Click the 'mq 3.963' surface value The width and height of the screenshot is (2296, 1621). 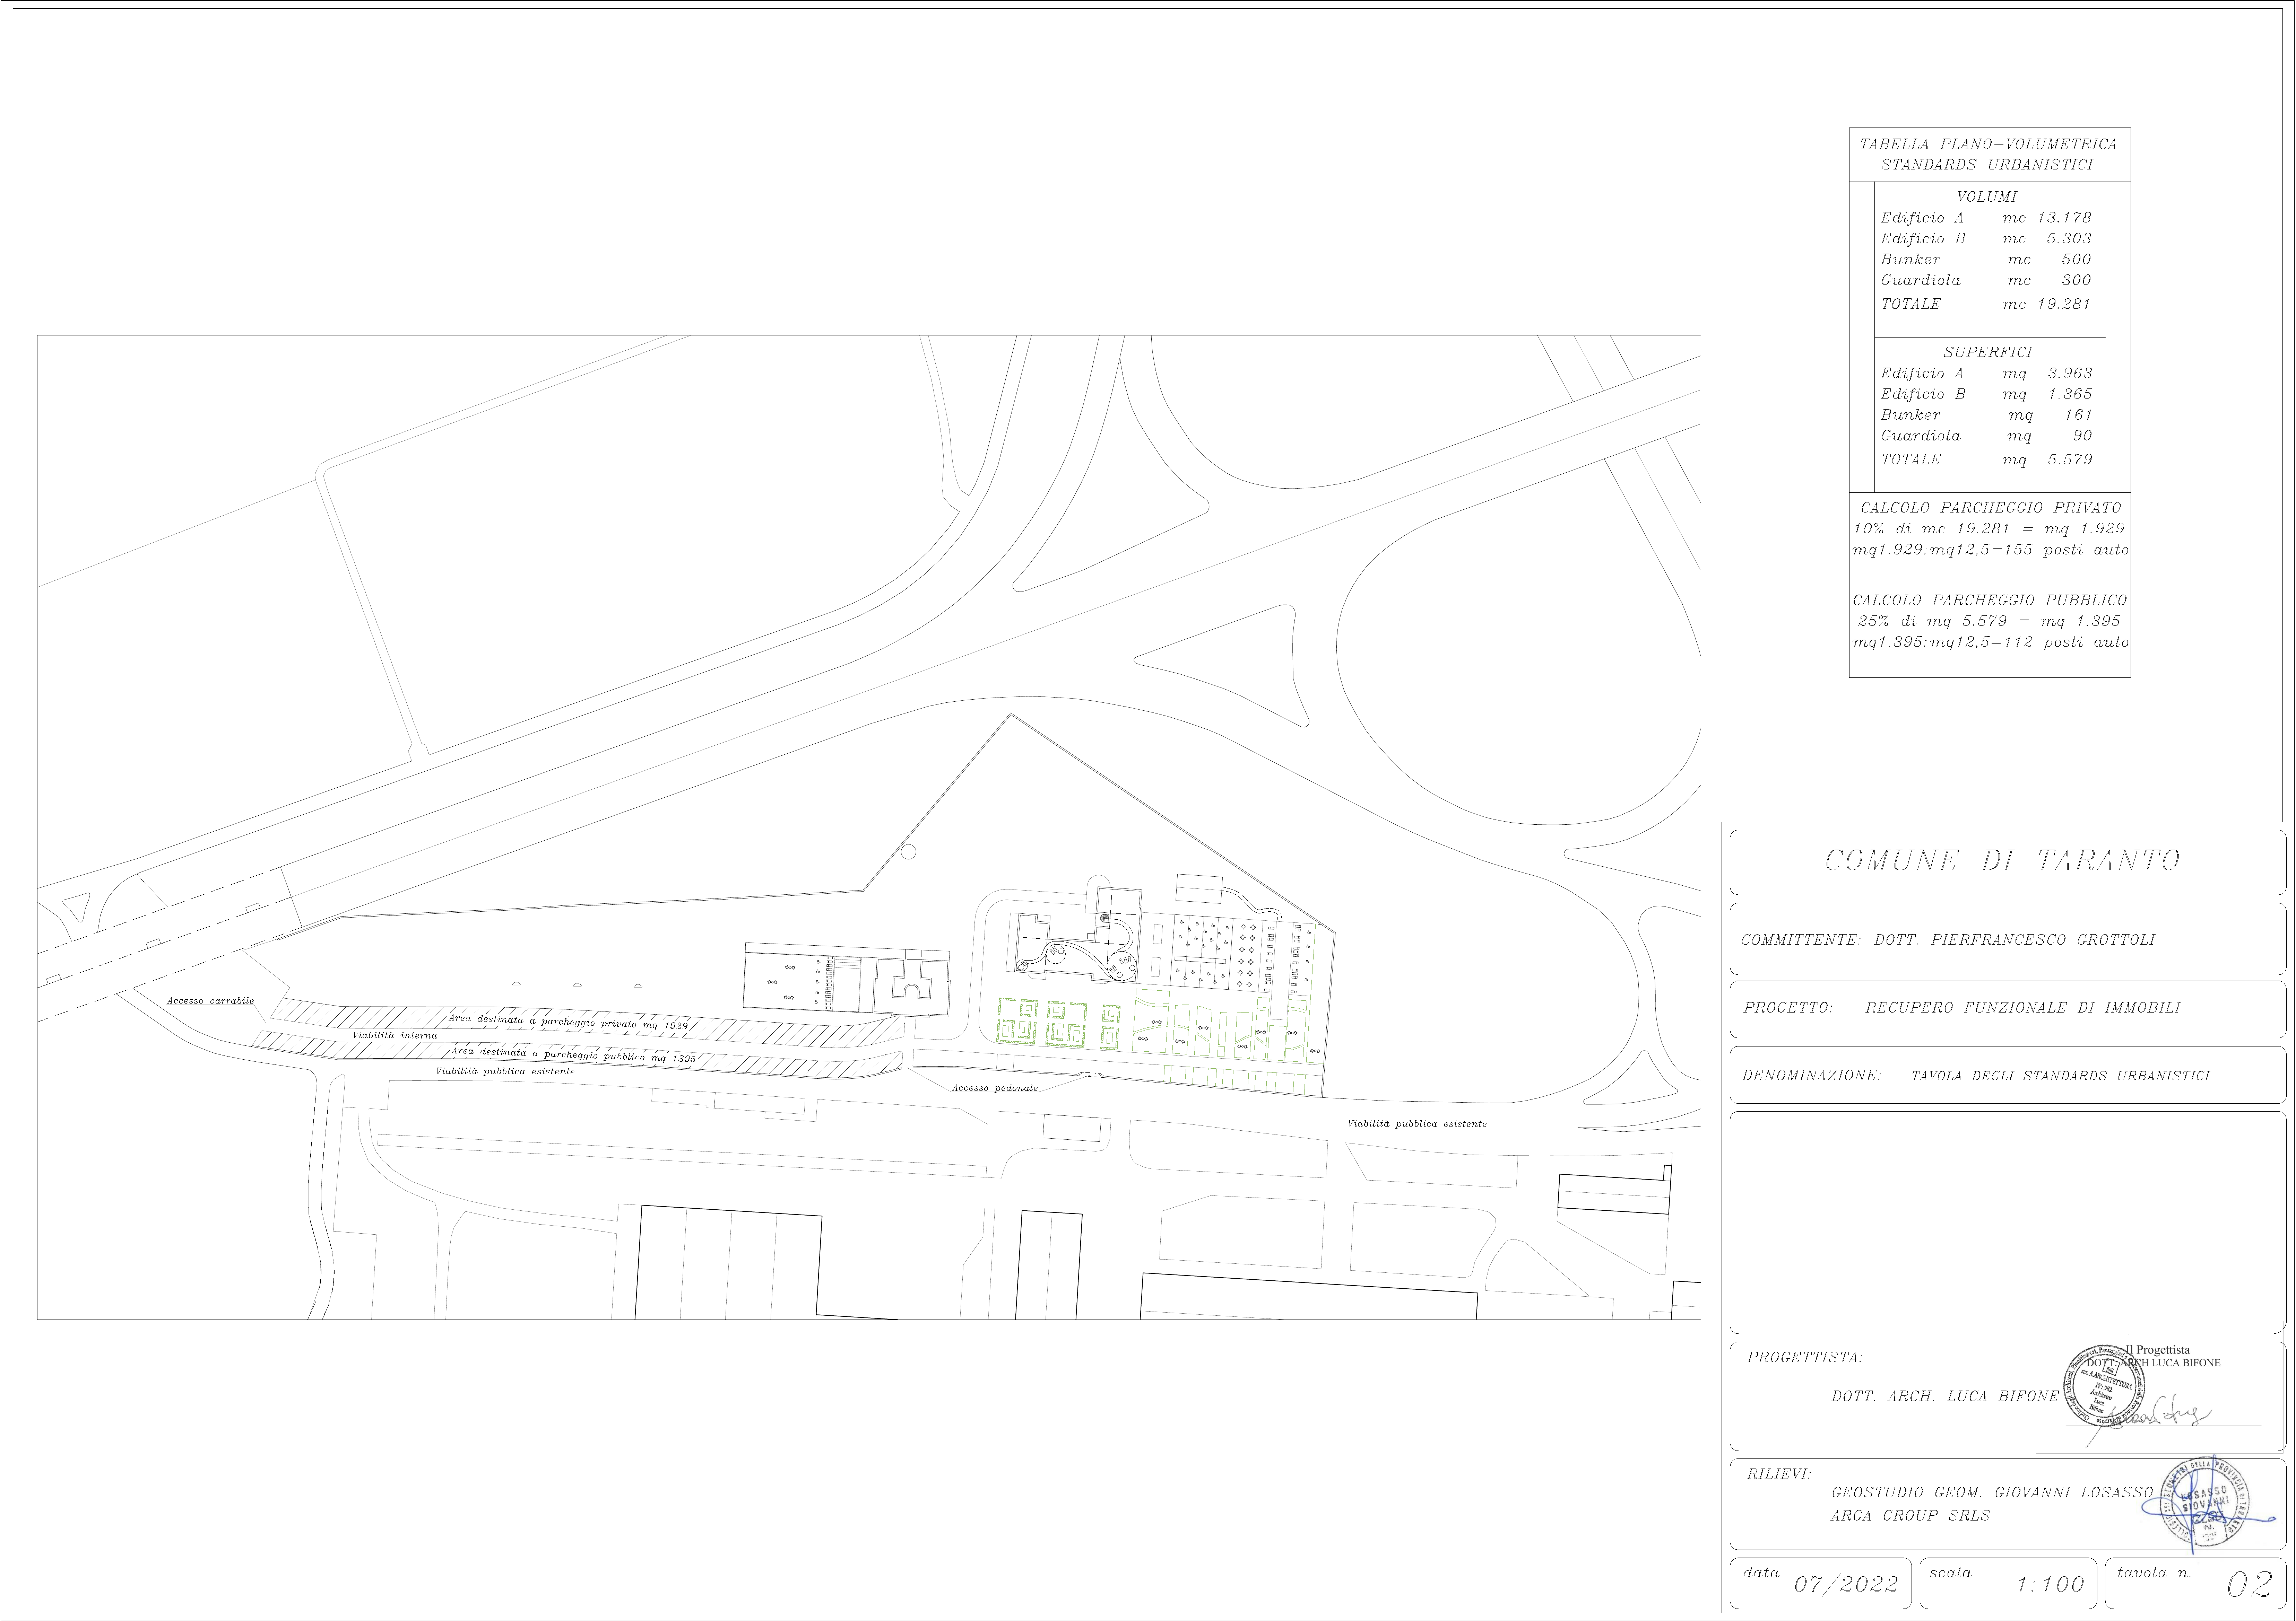2047,374
